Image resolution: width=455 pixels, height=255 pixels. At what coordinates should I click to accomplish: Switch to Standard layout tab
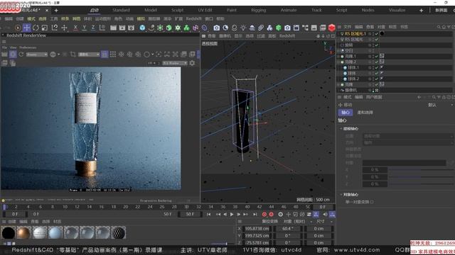tap(121, 10)
